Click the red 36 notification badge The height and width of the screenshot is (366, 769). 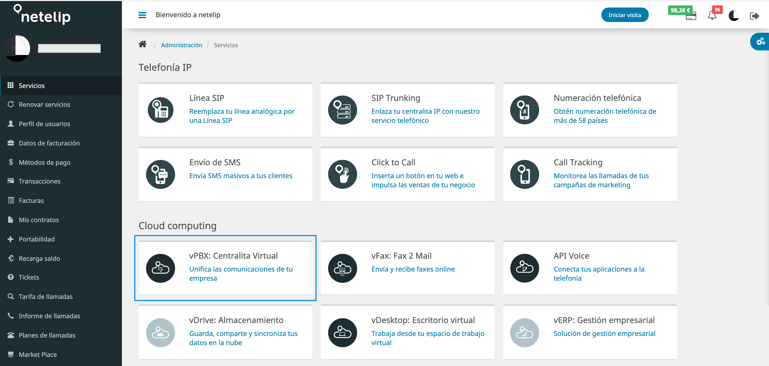coord(717,10)
